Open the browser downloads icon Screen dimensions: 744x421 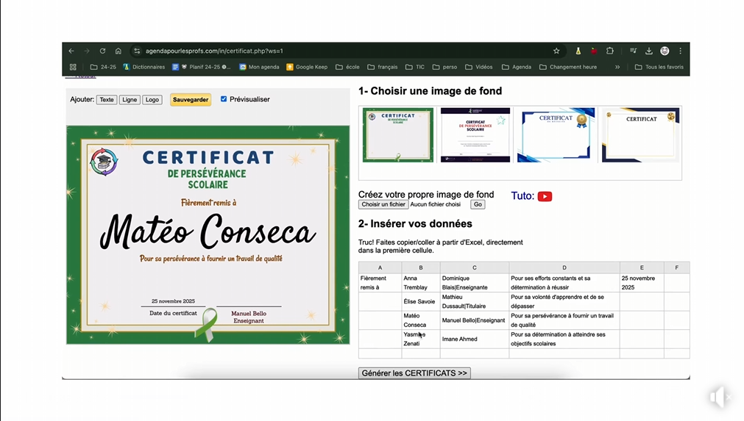pos(649,51)
